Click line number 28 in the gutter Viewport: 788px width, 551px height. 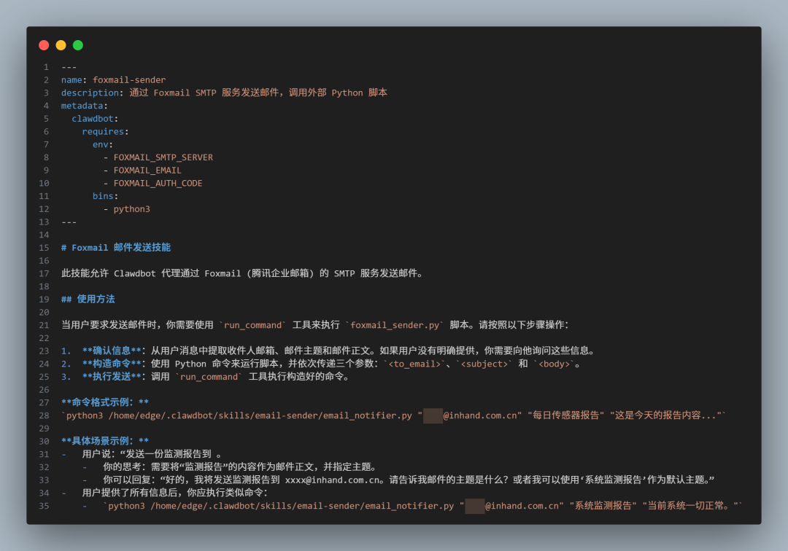[45, 415]
